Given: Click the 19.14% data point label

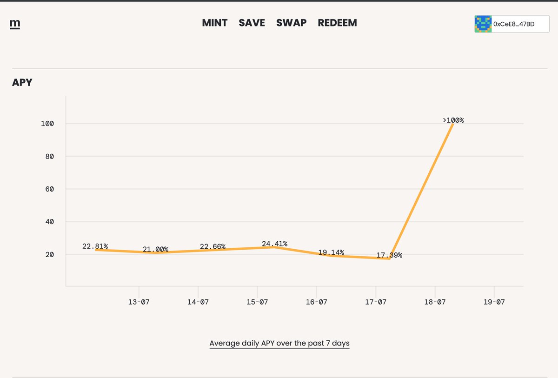Looking at the screenshot, I should (331, 252).
